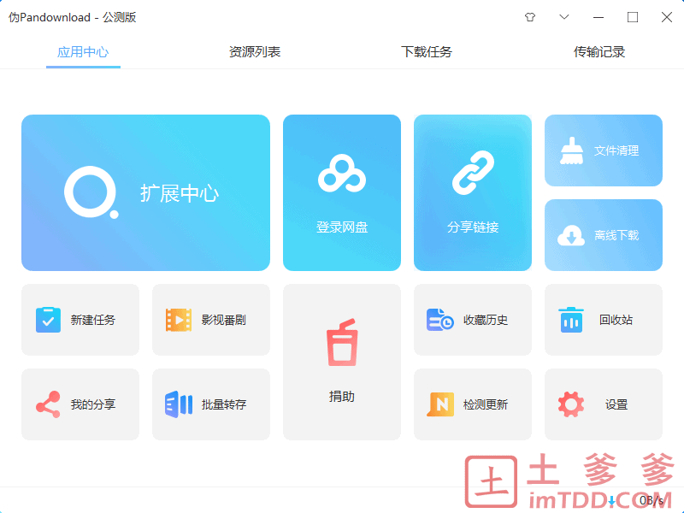Open 离线下载 label
This screenshot has width=684, height=513.
point(616,236)
